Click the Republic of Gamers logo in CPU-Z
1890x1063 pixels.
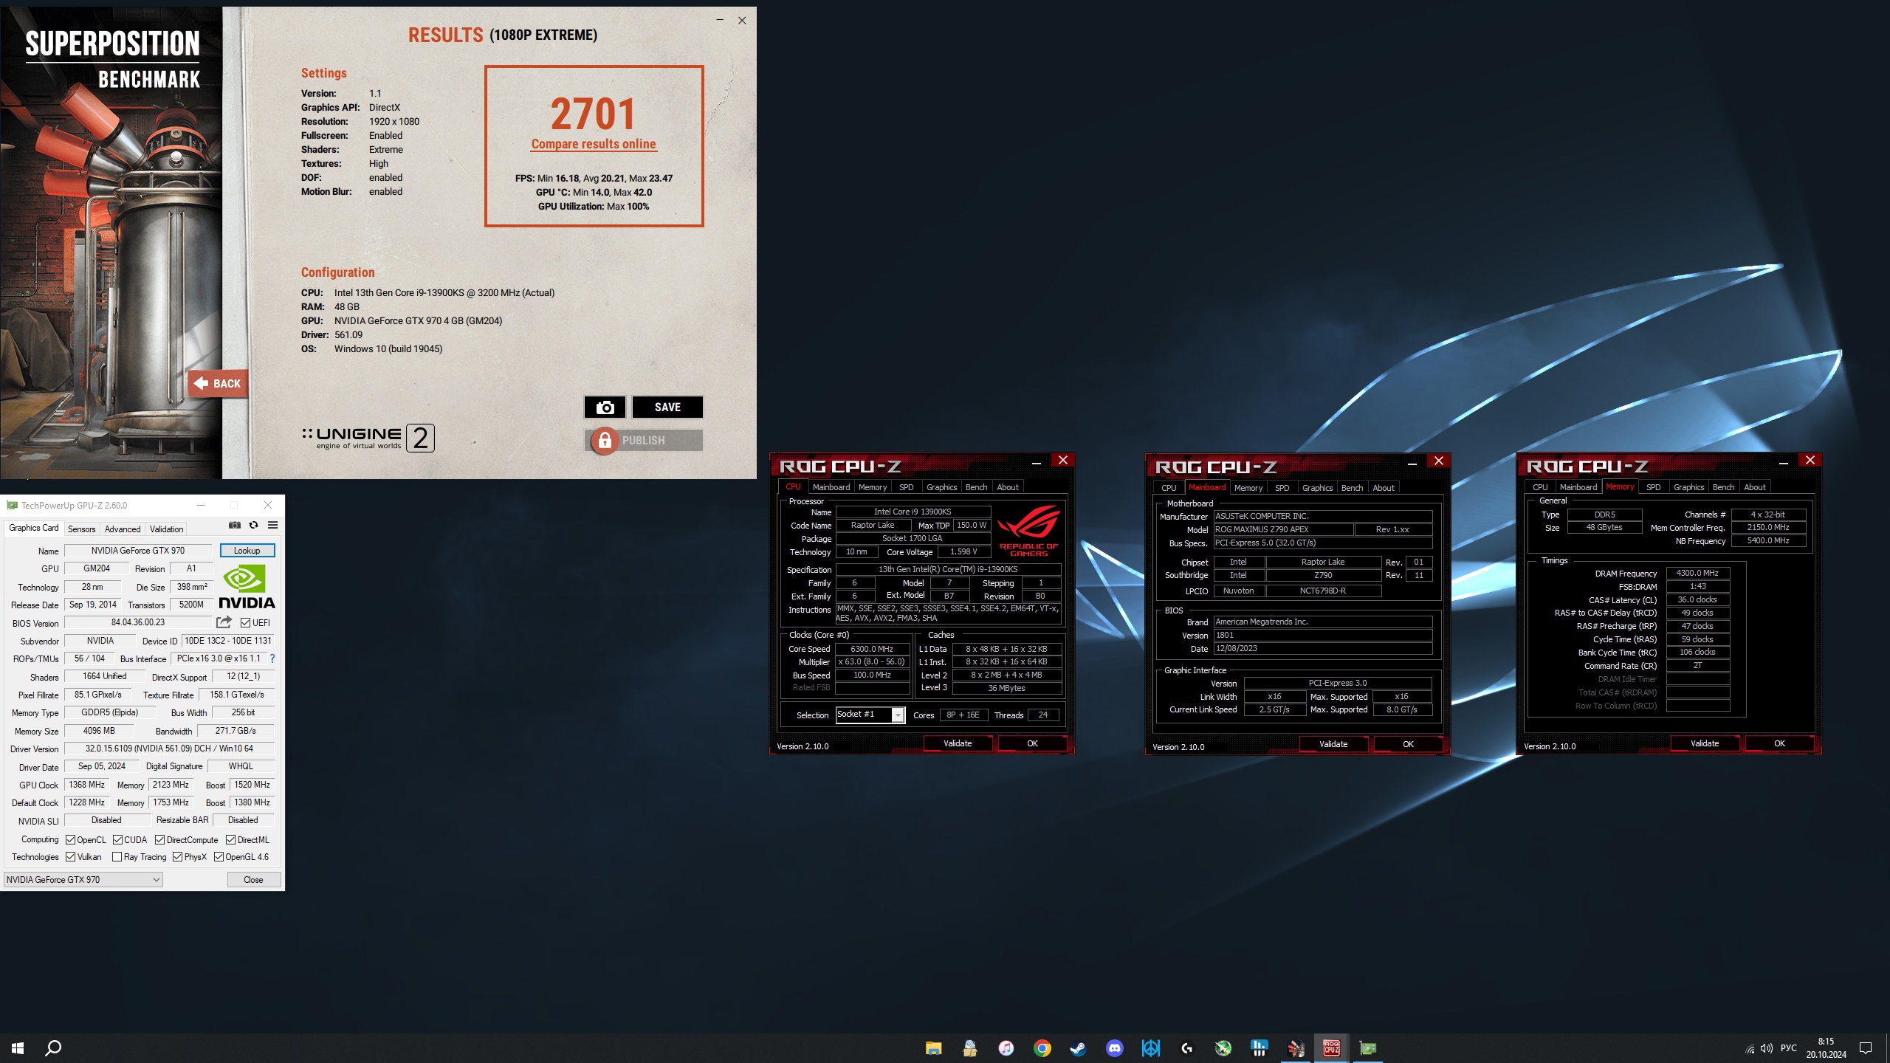[x=1028, y=529]
